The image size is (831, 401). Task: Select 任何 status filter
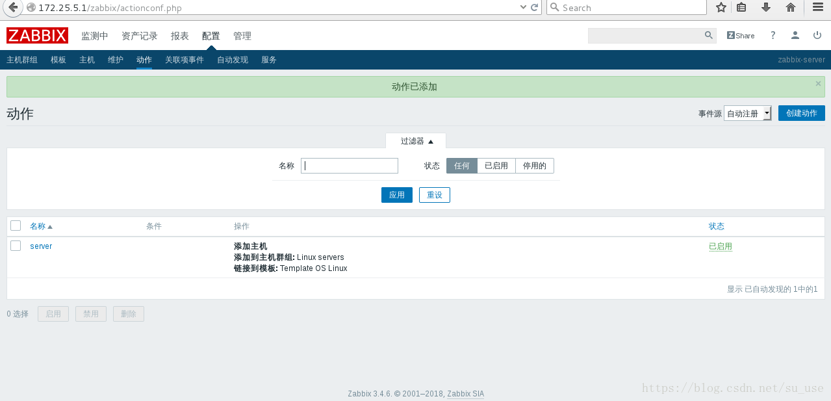pos(462,166)
